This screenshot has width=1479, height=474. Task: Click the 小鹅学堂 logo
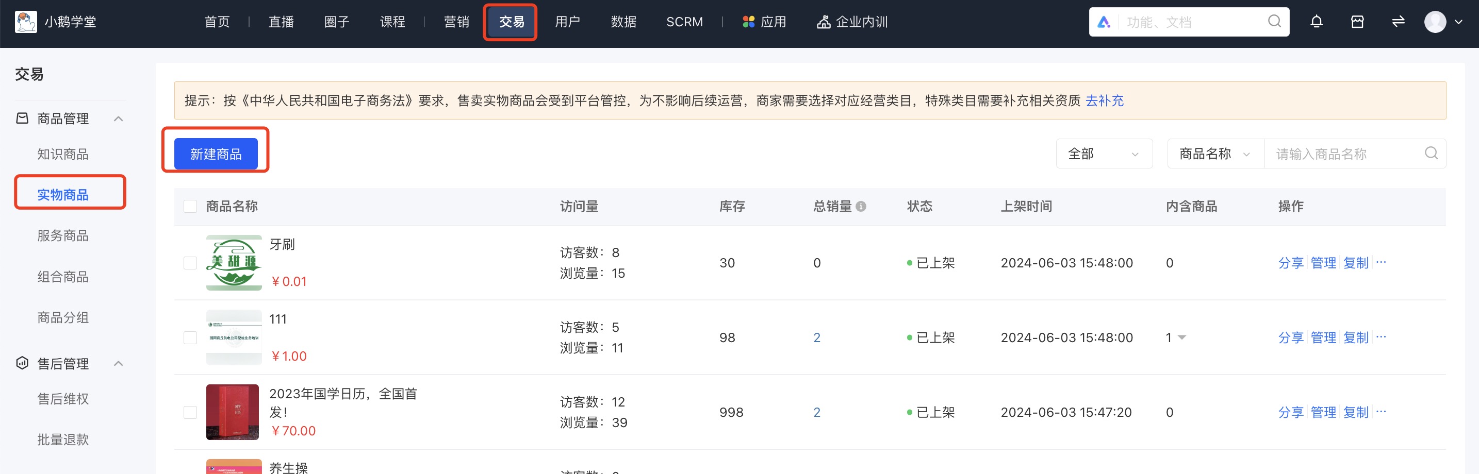point(25,21)
